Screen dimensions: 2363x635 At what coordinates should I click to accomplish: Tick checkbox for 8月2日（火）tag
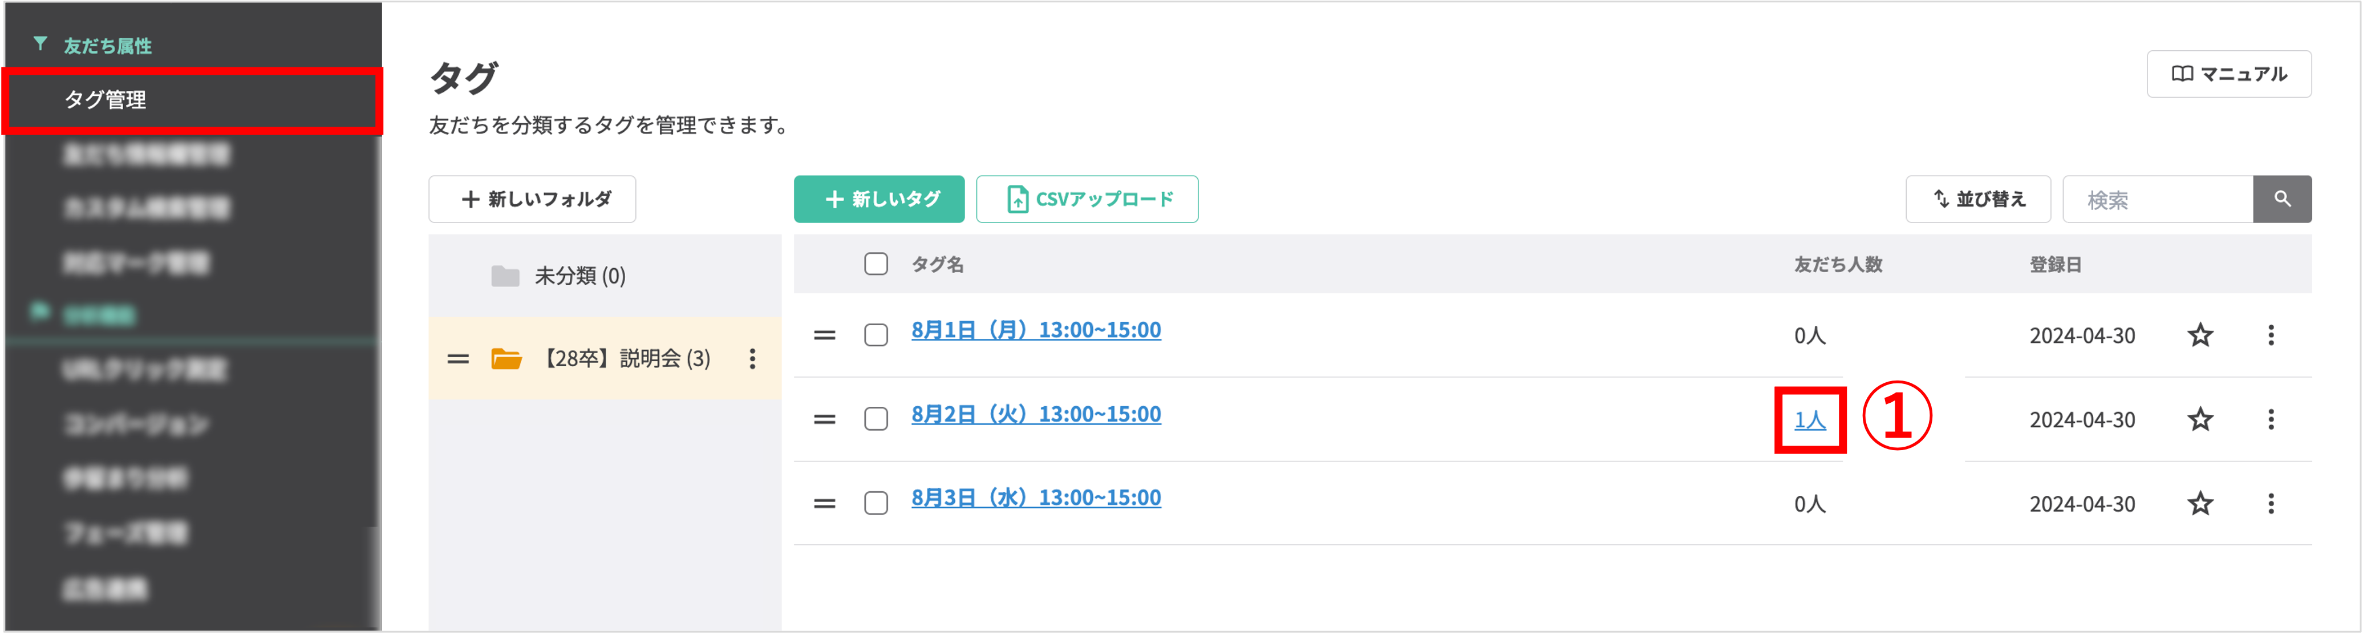click(875, 419)
